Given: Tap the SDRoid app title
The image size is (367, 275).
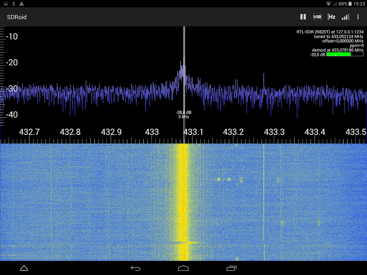Looking at the screenshot, I should coord(17,17).
